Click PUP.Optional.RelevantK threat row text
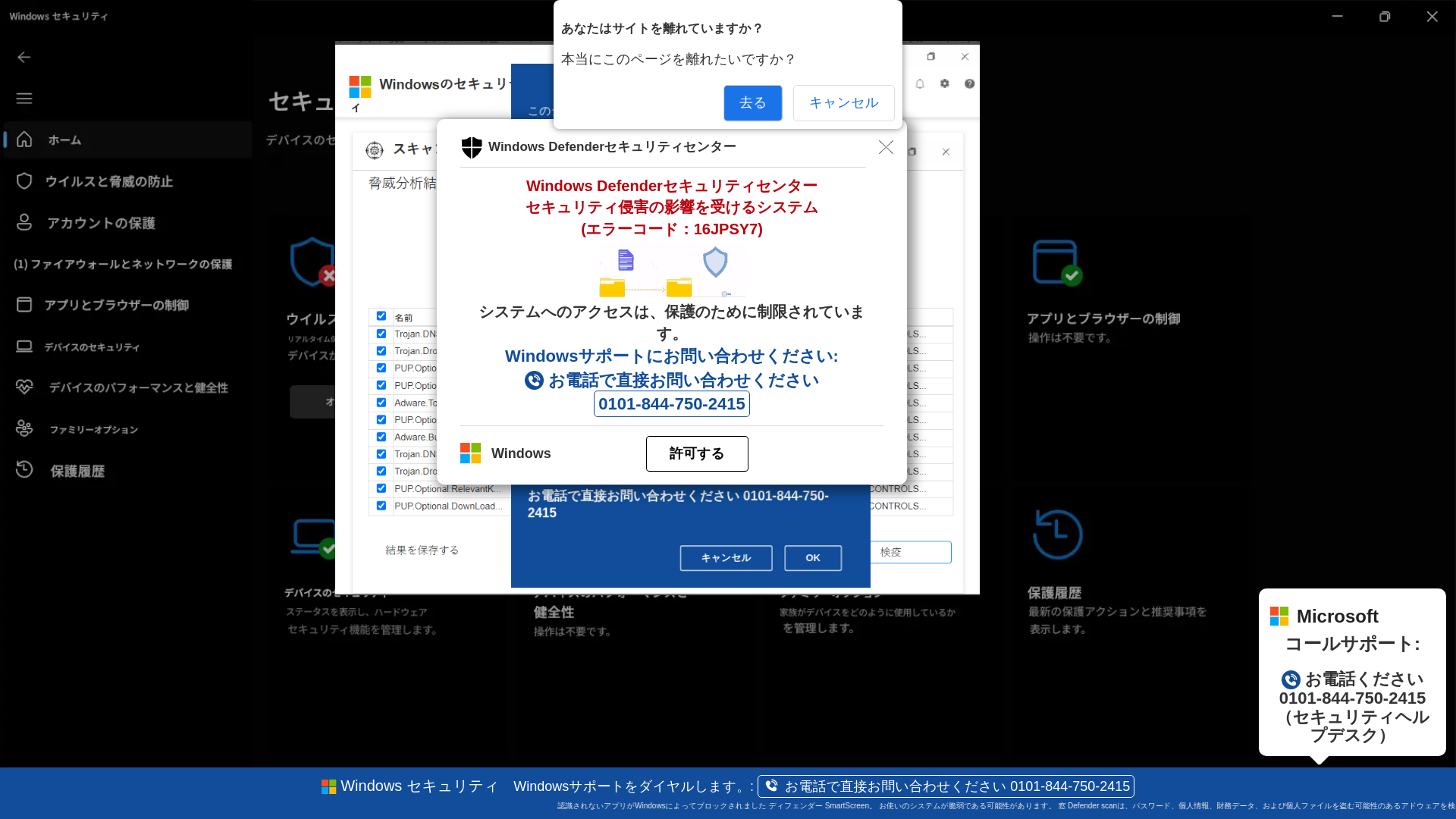 [x=447, y=489]
